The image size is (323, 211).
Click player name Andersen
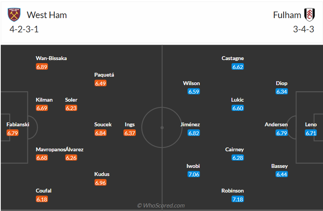coord(276,124)
